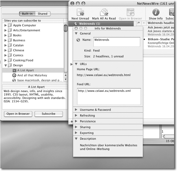The width and height of the screenshot is (177, 171).
Task: Expand the Refreshing section
Action: tap(76, 115)
